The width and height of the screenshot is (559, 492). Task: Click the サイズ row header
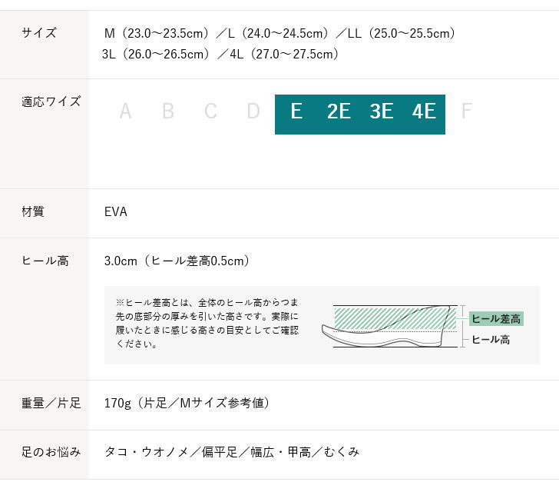(x=39, y=33)
